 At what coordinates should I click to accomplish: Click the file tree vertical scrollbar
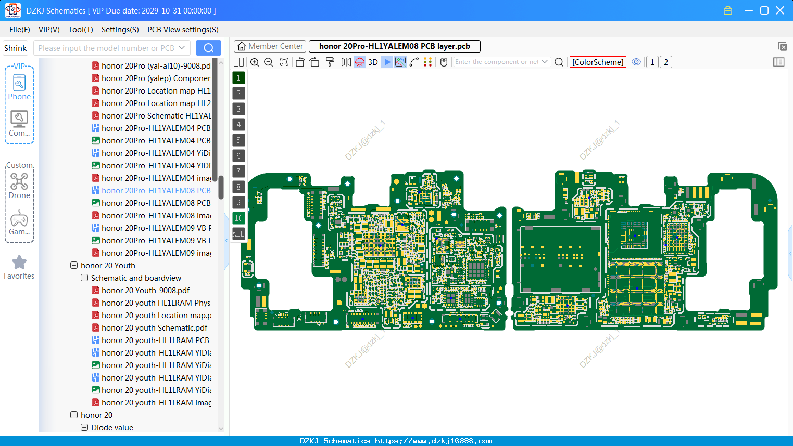point(221,187)
